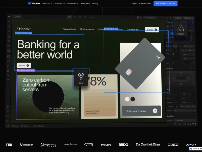Click the Share button in Designer
Image resolution: width=202 pixels, height=152 pixels.
pos(178,18)
